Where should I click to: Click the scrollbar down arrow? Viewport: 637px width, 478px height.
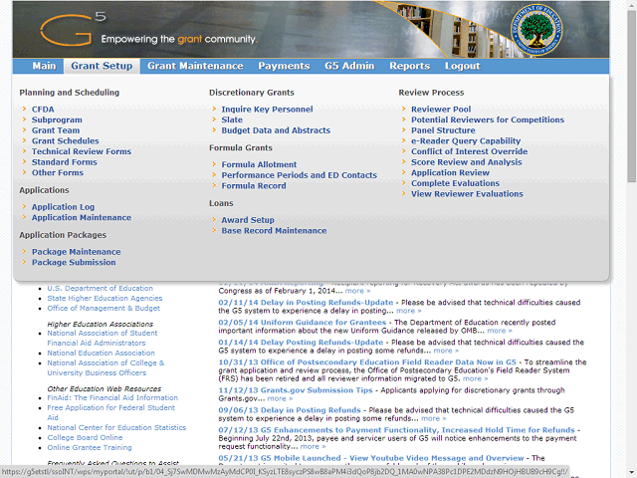tap(632, 474)
